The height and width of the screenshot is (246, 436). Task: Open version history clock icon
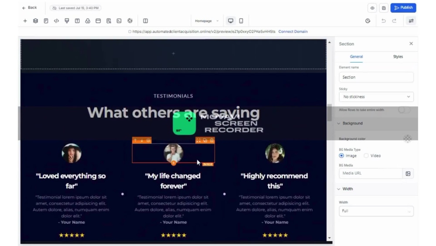(x=368, y=21)
